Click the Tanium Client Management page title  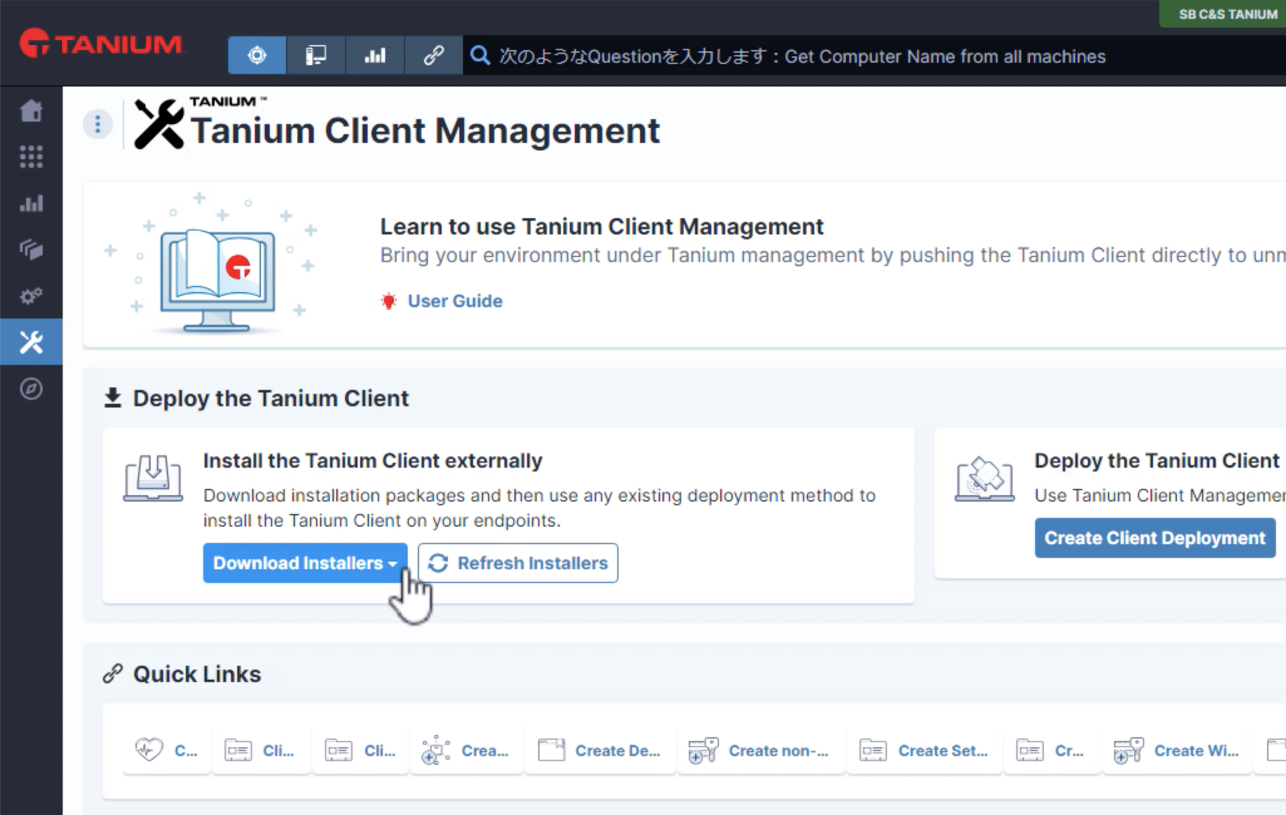(x=425, y=130)
